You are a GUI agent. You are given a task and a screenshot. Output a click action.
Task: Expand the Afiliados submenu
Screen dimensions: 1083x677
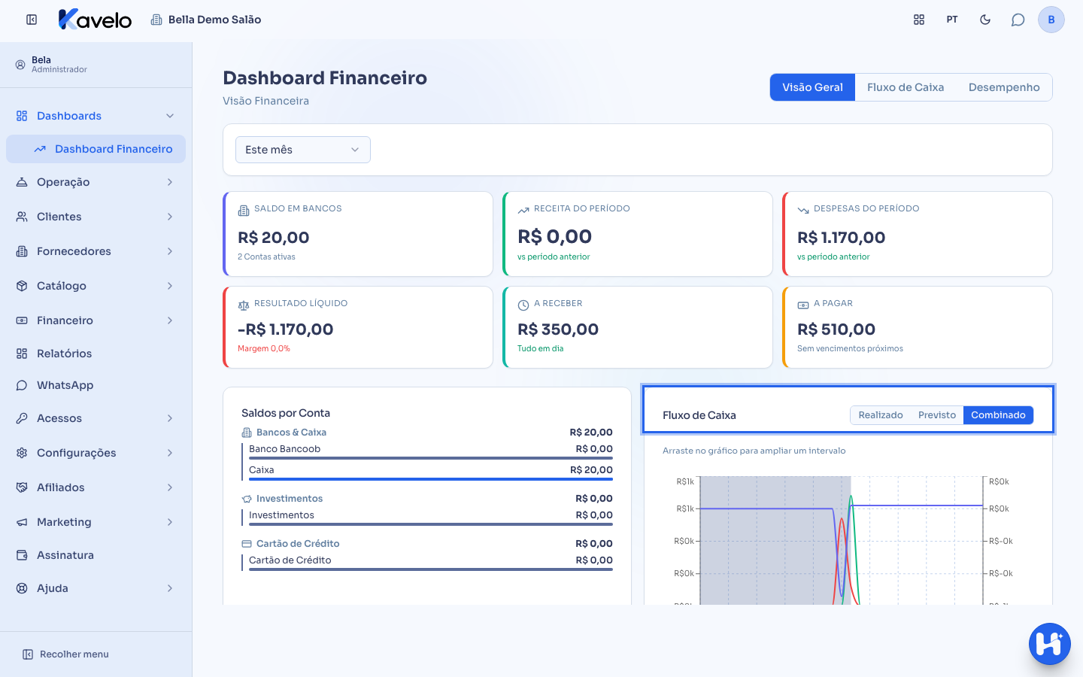[170, 487]
